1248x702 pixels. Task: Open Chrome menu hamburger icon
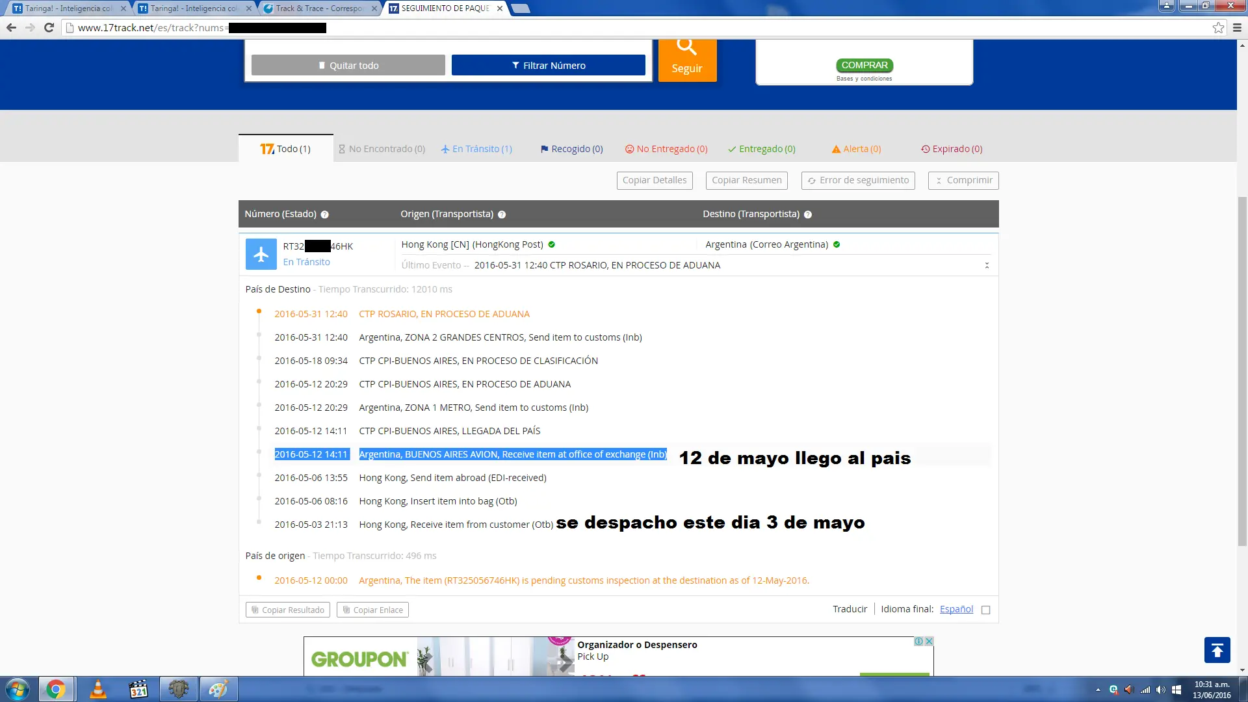point(1237,28)
